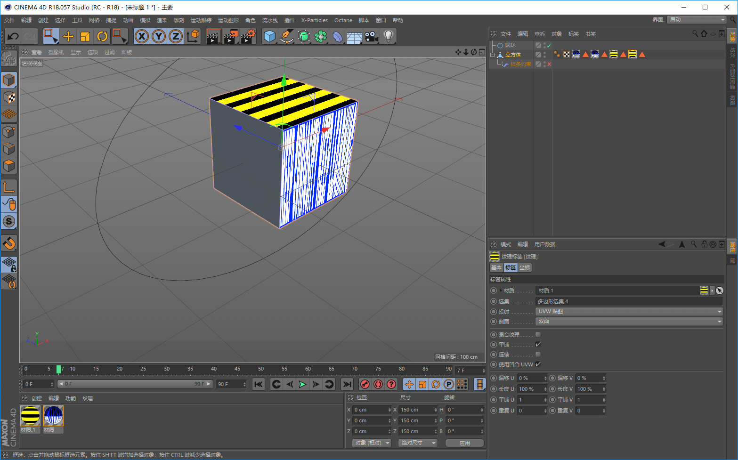Open material field arrow menu
This screenshot has width=738, height=460.
[x=712, y=291]
